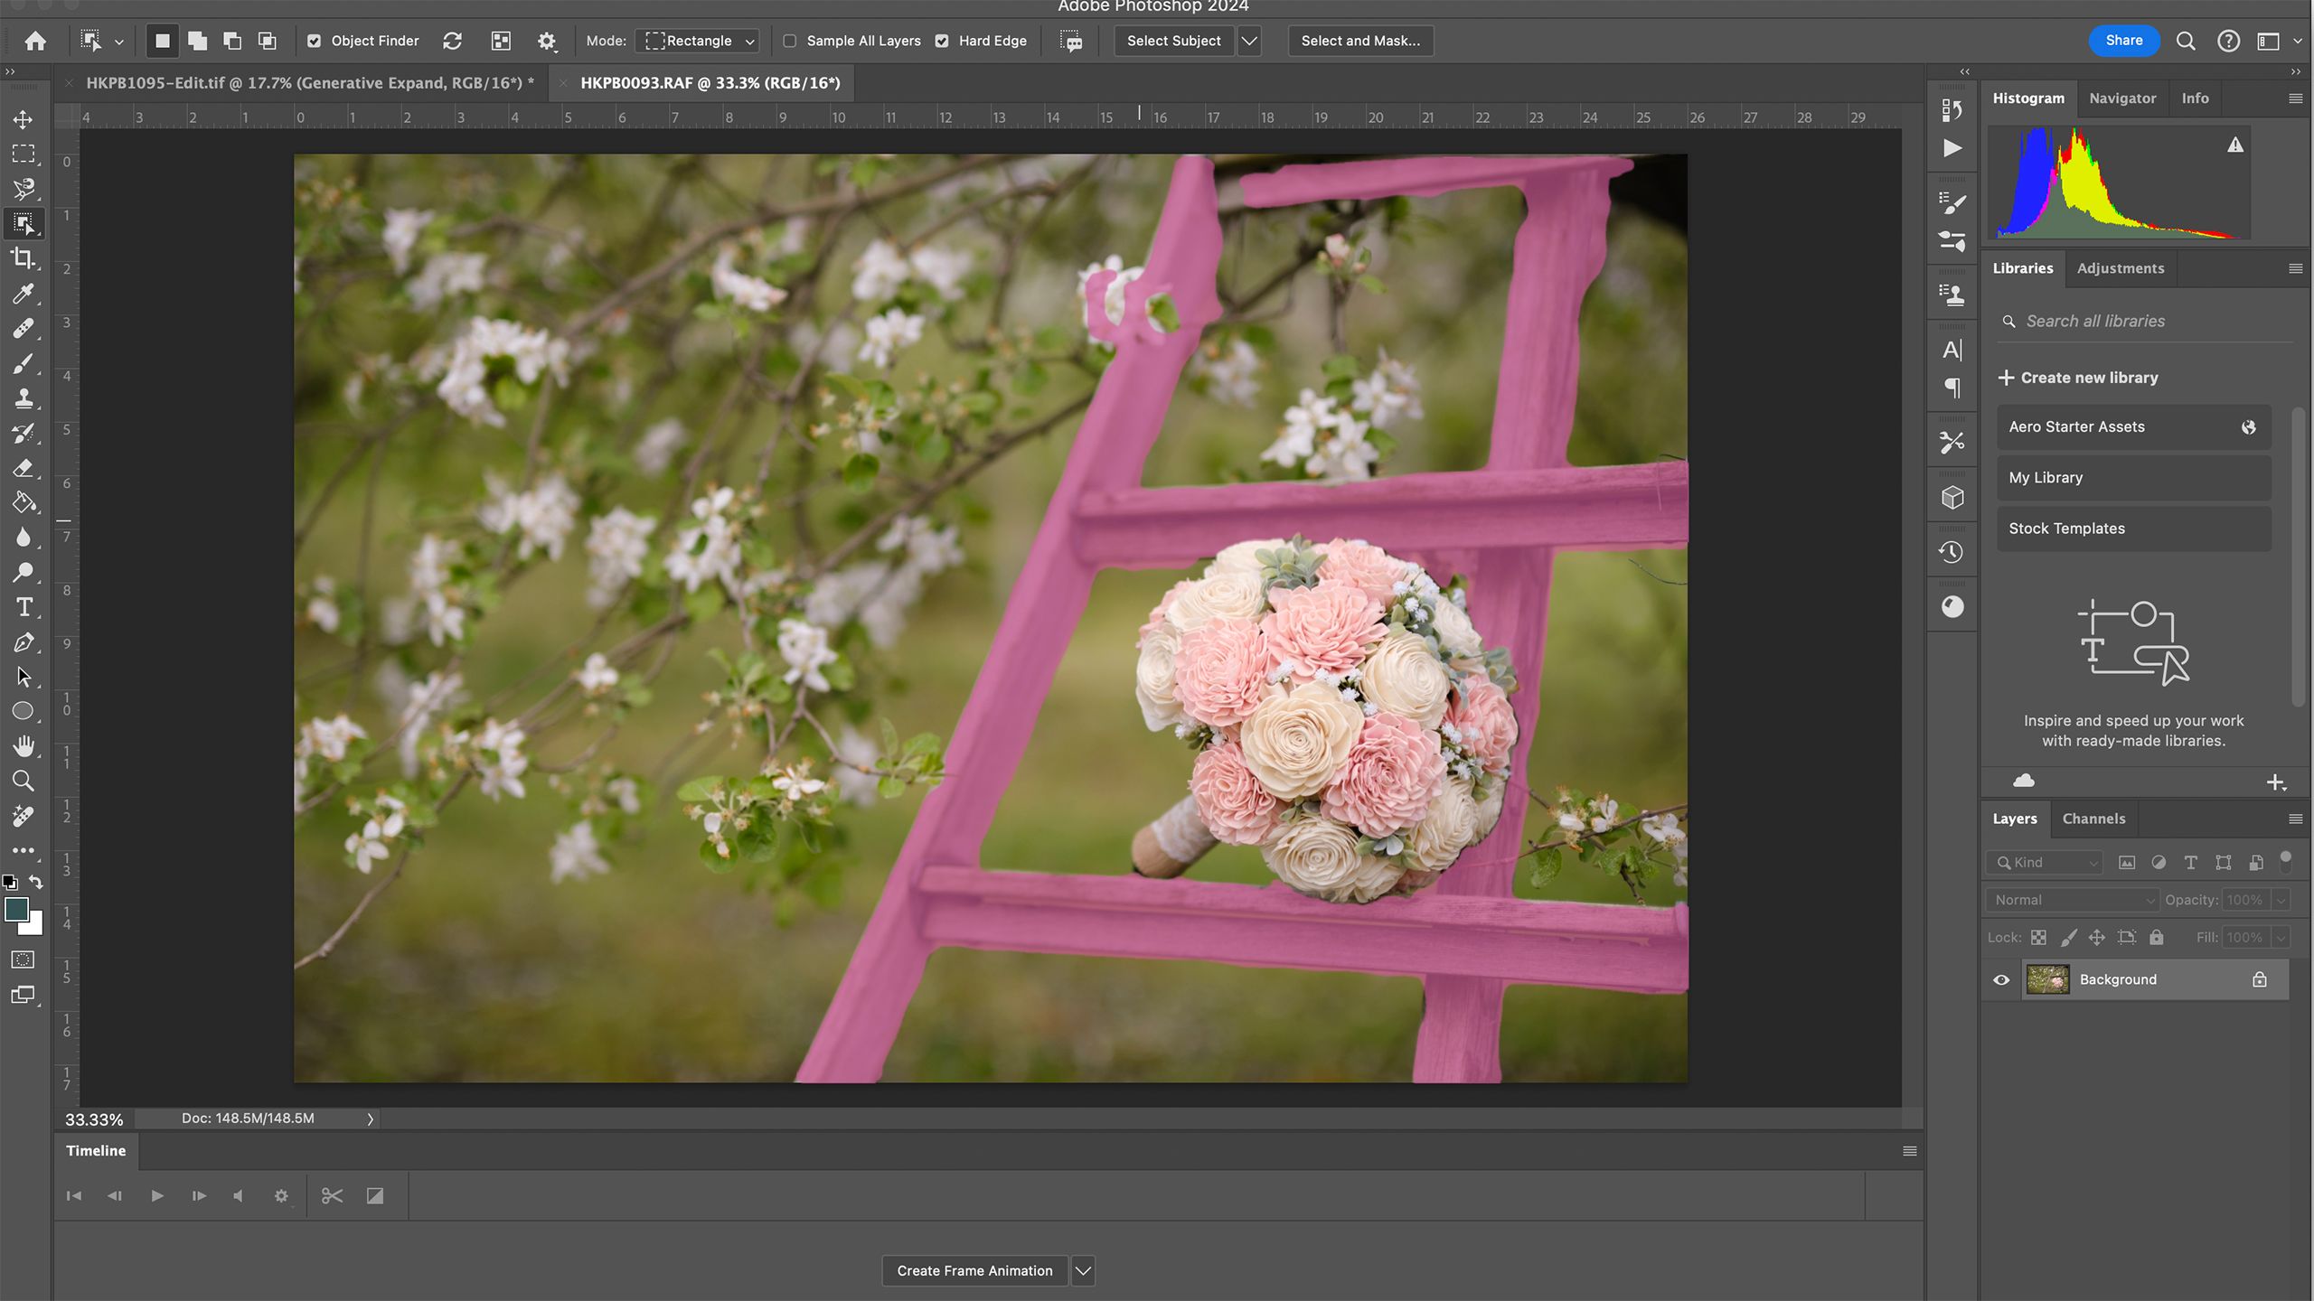Select the Zoom tool

point(23,779)
